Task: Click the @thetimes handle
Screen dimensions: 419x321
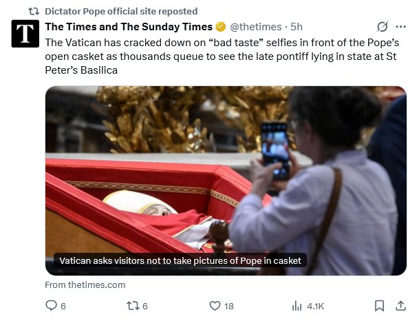Action: (255, 27)
